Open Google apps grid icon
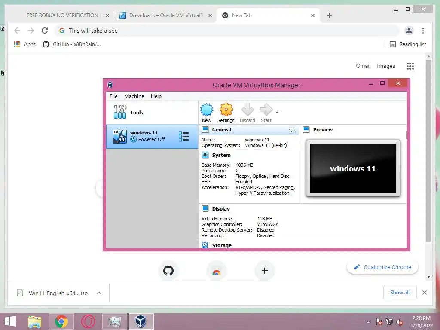440x330 pixels. coord(410,66)
